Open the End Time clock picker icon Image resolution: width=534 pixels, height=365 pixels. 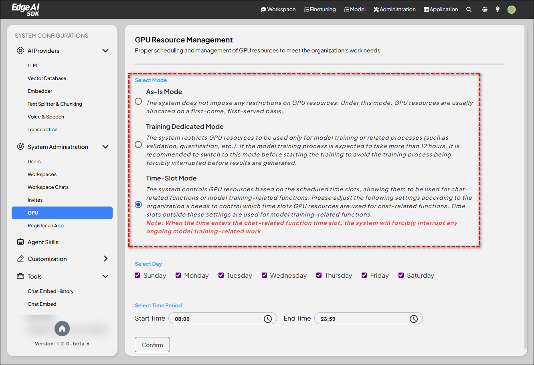click(x=413, y=319)
